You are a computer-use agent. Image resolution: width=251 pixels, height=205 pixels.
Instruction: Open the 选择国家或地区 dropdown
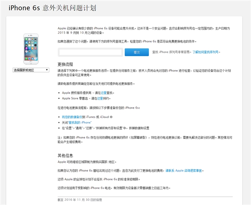(x=31, y=70)
